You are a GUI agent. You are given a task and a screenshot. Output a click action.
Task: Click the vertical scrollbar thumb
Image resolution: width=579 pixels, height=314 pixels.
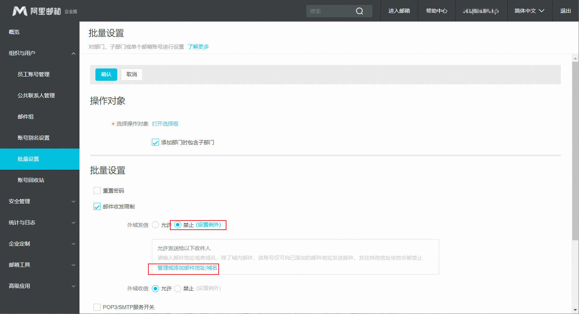coord(575,151)
